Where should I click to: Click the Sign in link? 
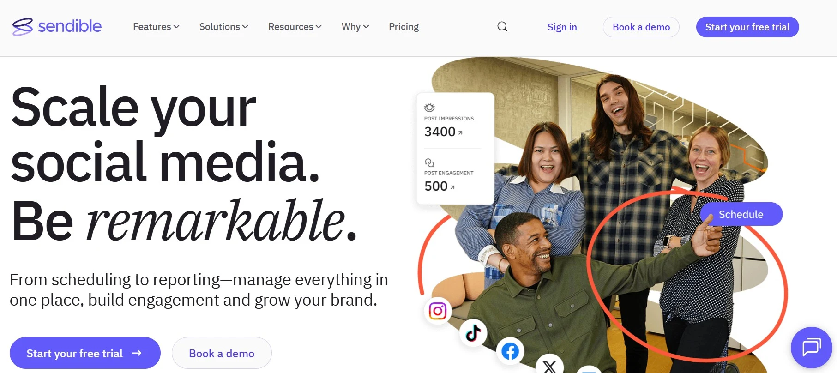tap(562, 27)
